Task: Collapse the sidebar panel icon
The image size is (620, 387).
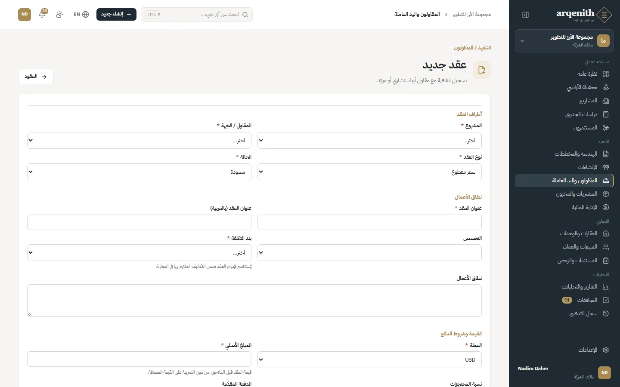Action: pos(525,15)
